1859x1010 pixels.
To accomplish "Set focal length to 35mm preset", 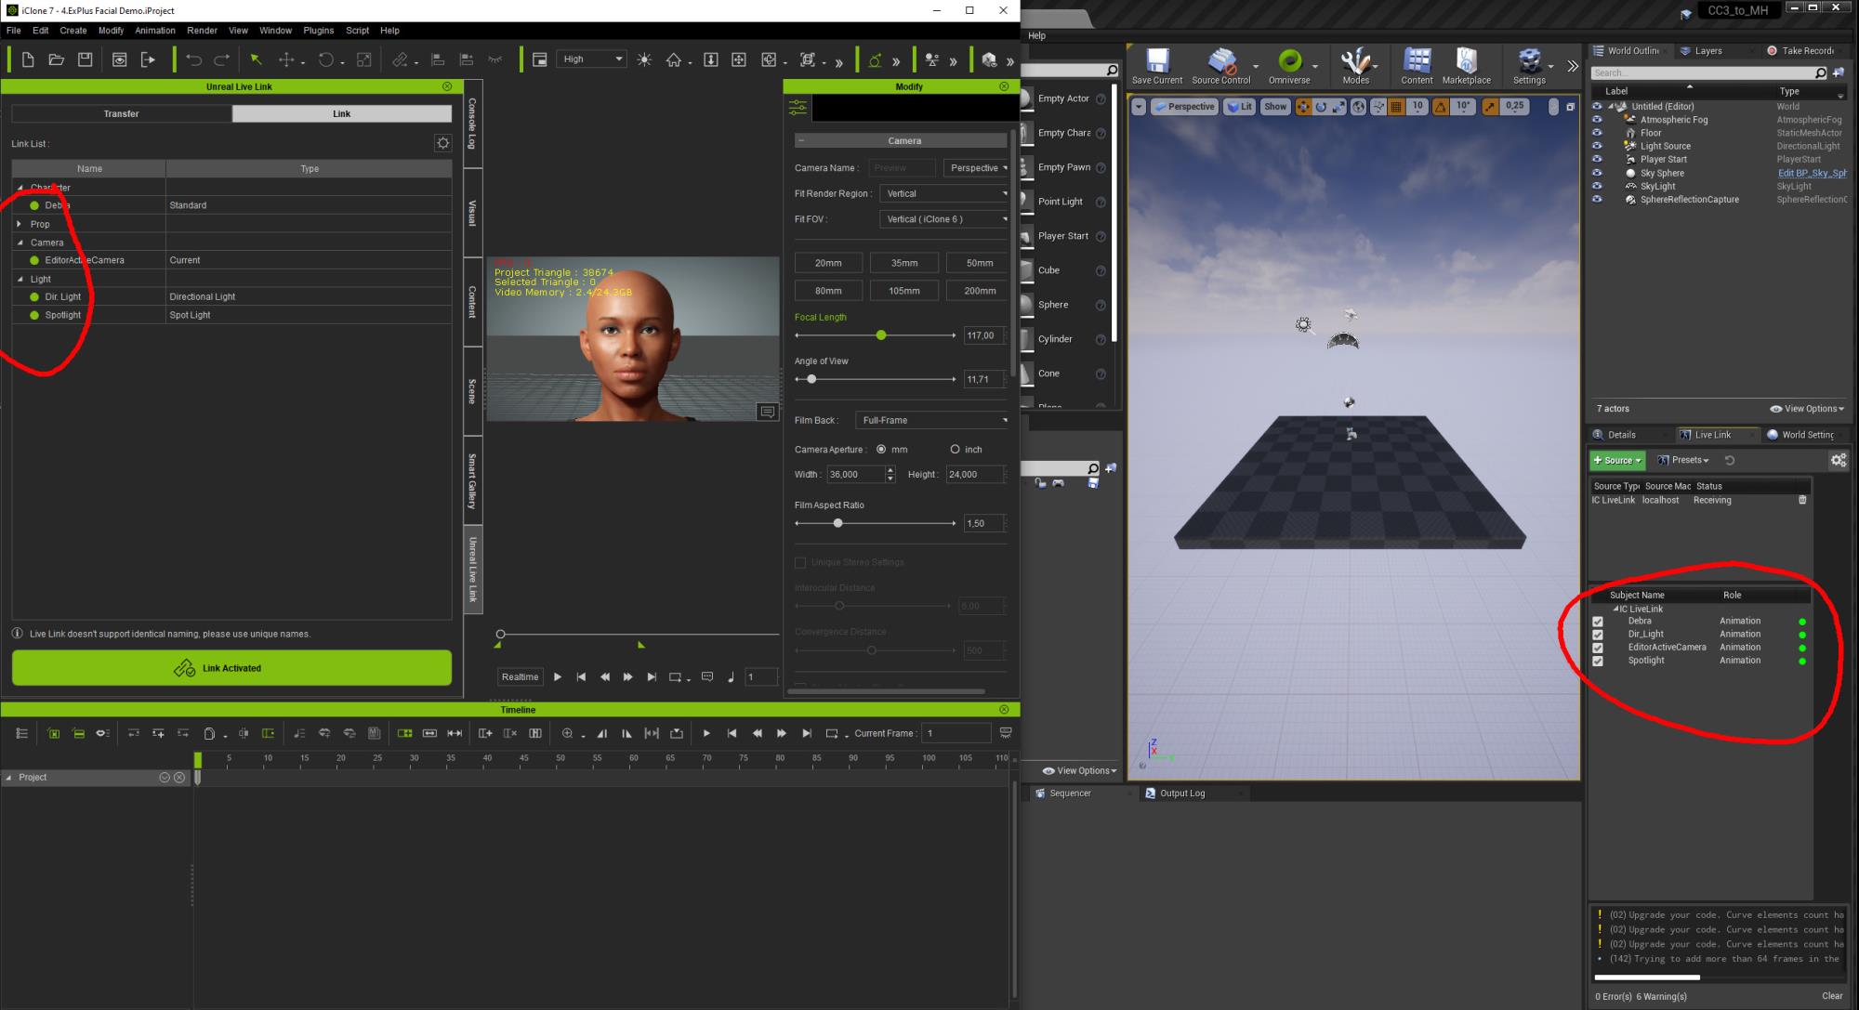I will click(903, 263).
